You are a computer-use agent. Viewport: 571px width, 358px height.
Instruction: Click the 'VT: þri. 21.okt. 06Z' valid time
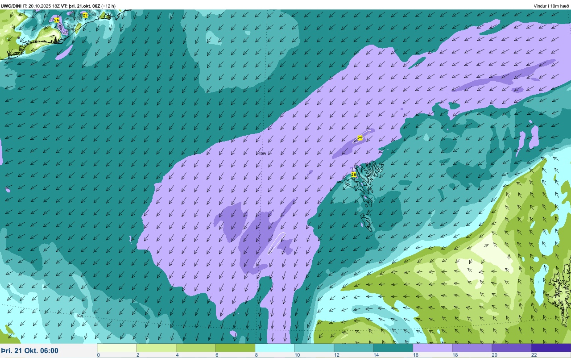[x=81, y=6]
